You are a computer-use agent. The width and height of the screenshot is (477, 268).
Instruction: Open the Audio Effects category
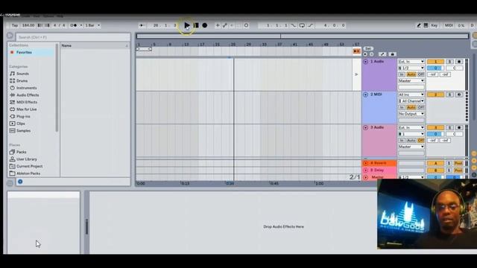(28, 95)
